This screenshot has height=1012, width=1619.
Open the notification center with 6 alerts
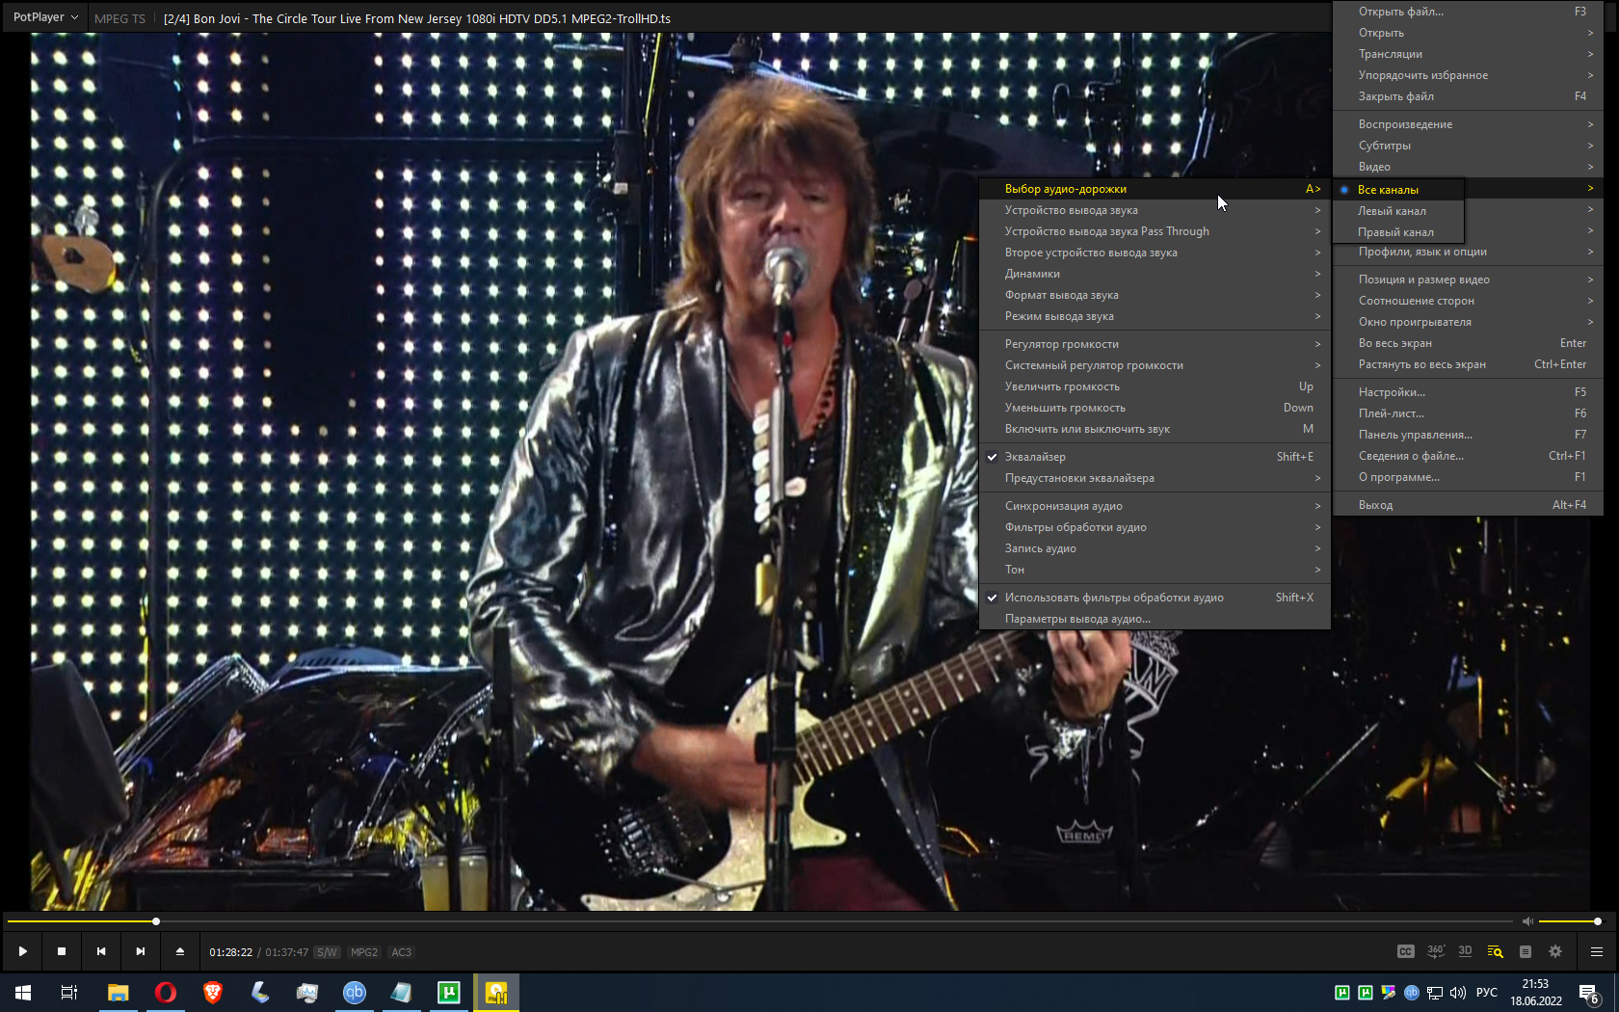coord(1590,993)
